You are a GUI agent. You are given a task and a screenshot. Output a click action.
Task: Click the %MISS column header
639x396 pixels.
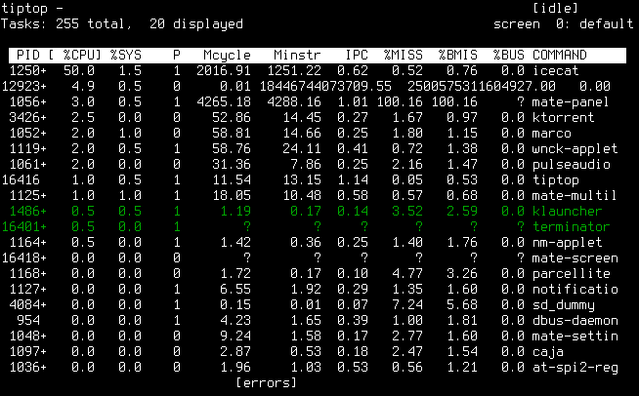click(404, 55)
